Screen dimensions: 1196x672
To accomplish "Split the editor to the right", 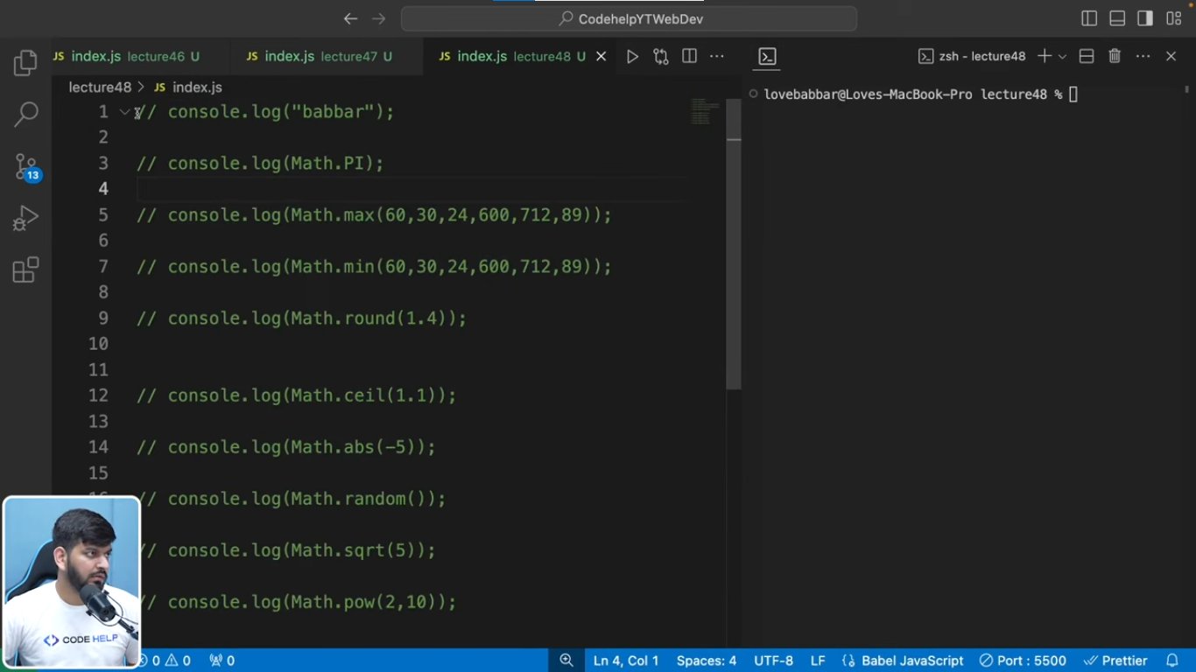I will click(x=689, y=57).
